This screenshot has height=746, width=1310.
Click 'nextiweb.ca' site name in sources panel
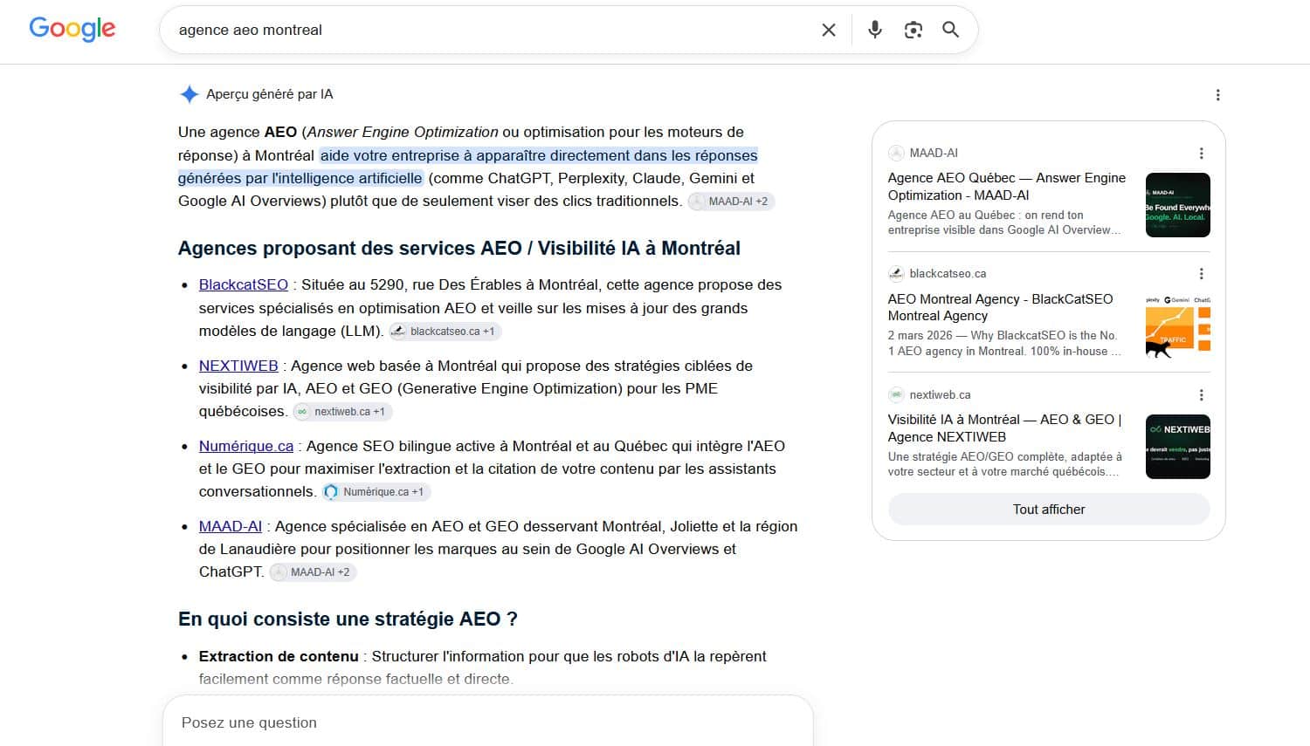click(940, 395)
